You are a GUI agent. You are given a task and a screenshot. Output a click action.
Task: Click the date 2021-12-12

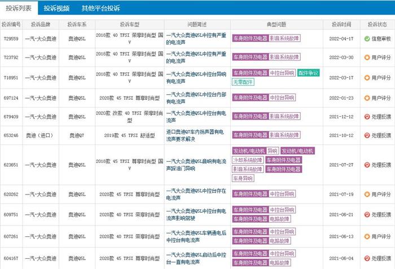(341, 117)
